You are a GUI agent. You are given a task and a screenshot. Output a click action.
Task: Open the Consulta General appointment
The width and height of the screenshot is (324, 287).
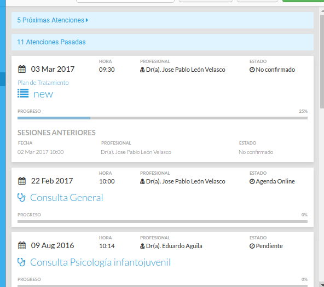(x=67, y=198)
